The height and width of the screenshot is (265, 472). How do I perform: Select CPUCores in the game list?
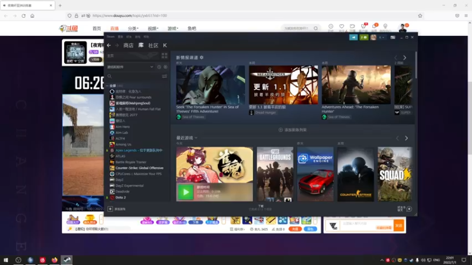pos(136,174)
